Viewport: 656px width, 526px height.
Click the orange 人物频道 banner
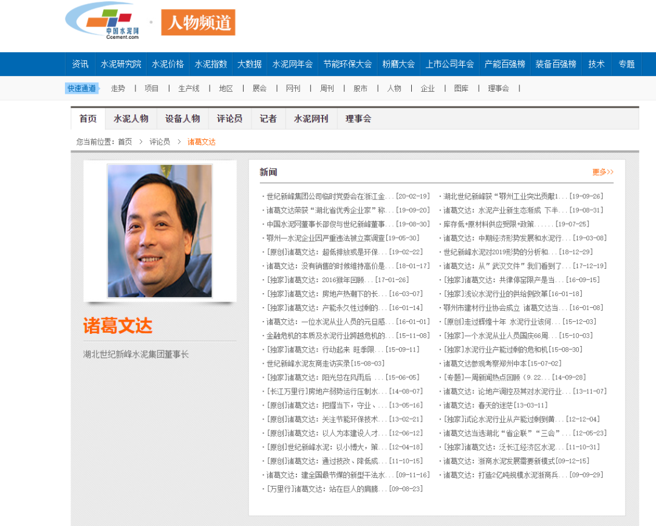click(x=198, y=22)
